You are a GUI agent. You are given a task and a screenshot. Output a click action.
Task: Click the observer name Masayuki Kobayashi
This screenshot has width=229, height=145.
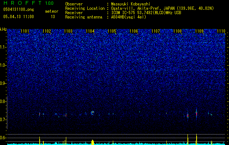[x=131, y=4]
